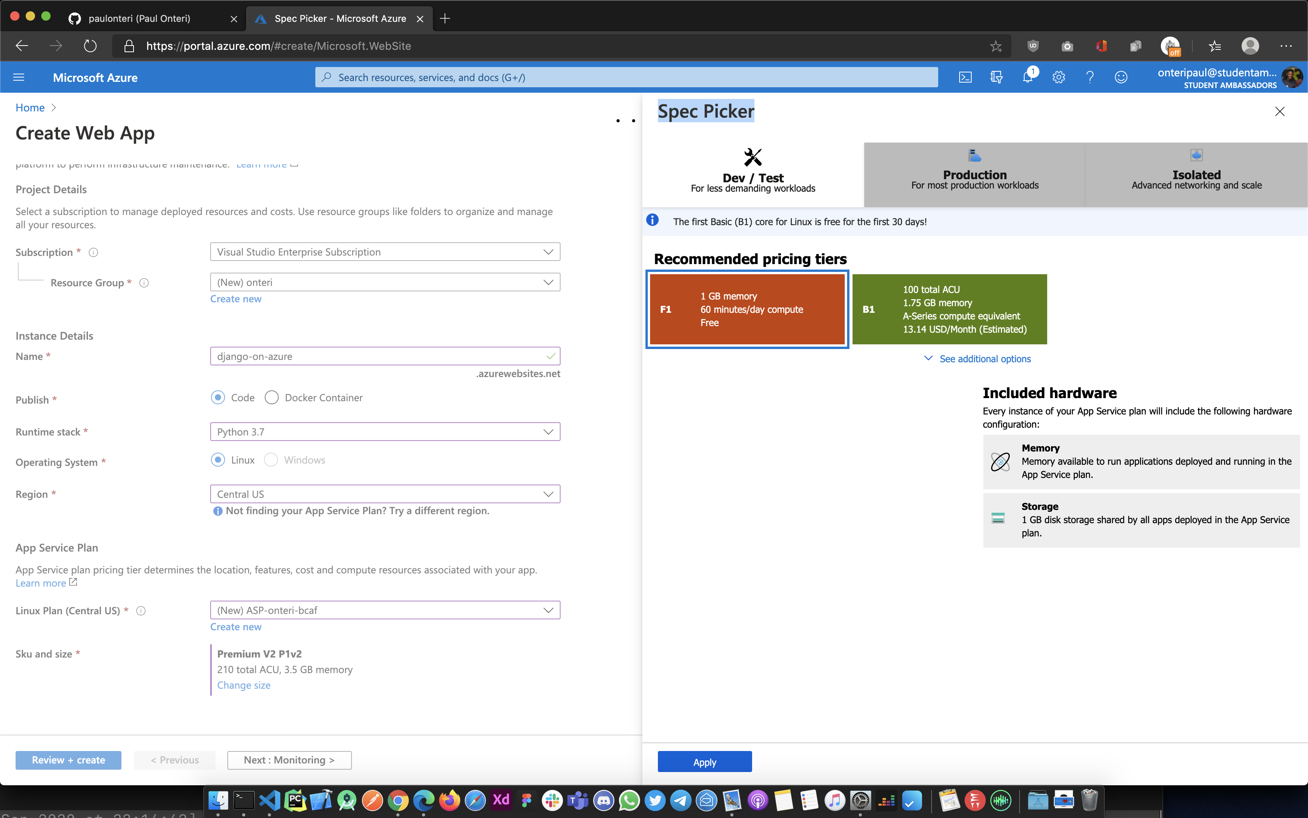
Task: Launch Visual Studio Code from the dock
Action: [x=269, y=800]
